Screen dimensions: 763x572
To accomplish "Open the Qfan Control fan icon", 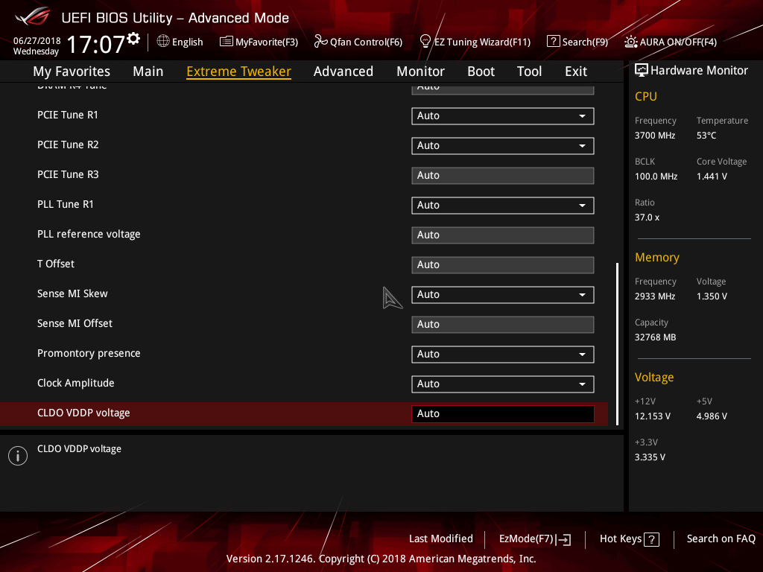I will click(x=320, y=42).
